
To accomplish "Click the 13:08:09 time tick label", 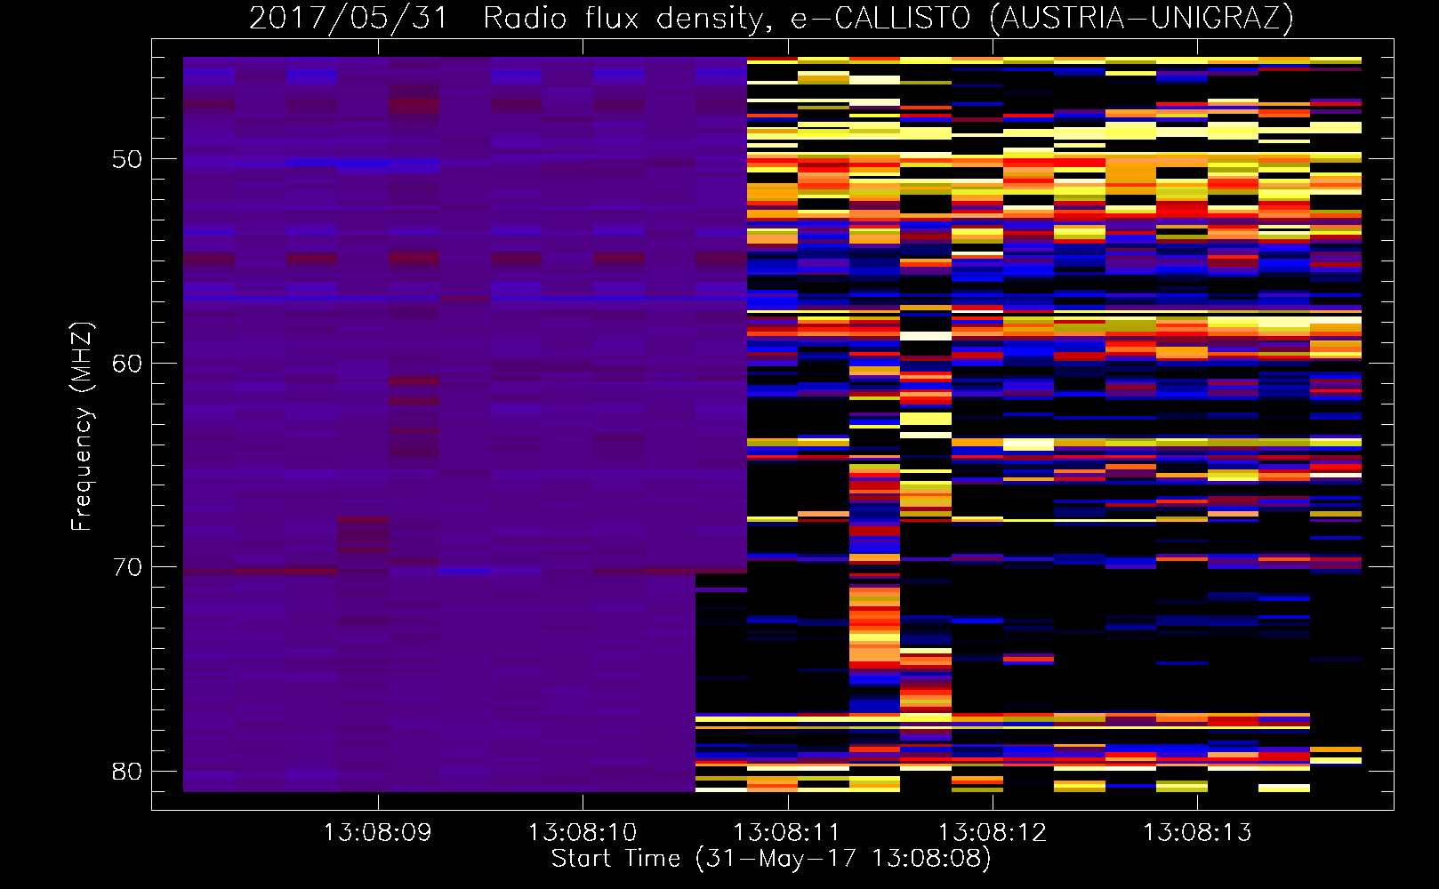I will (x=377, y=832).
